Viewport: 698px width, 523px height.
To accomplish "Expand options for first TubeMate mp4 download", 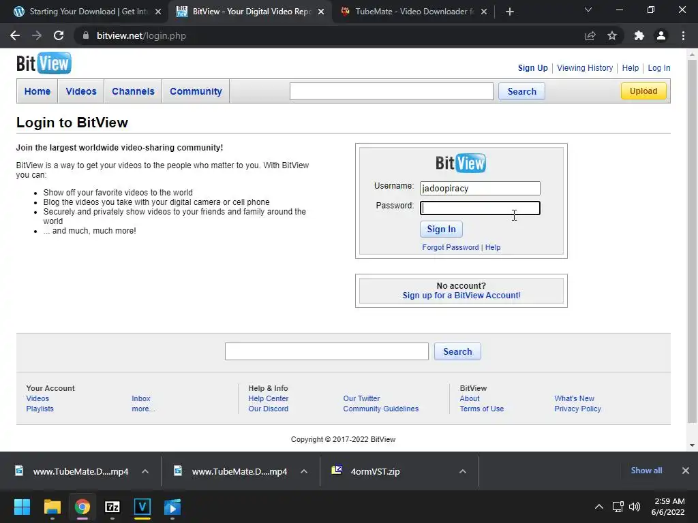I will (x=145, y=471).
